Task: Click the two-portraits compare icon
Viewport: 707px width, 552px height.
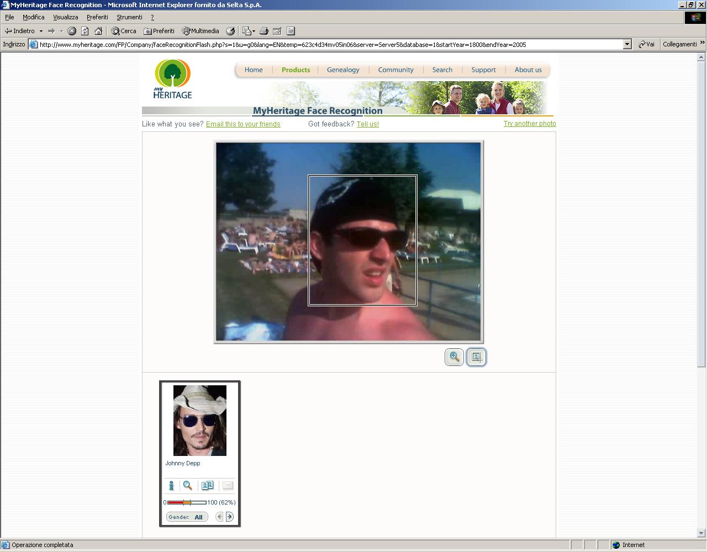Action: (207, 486)
